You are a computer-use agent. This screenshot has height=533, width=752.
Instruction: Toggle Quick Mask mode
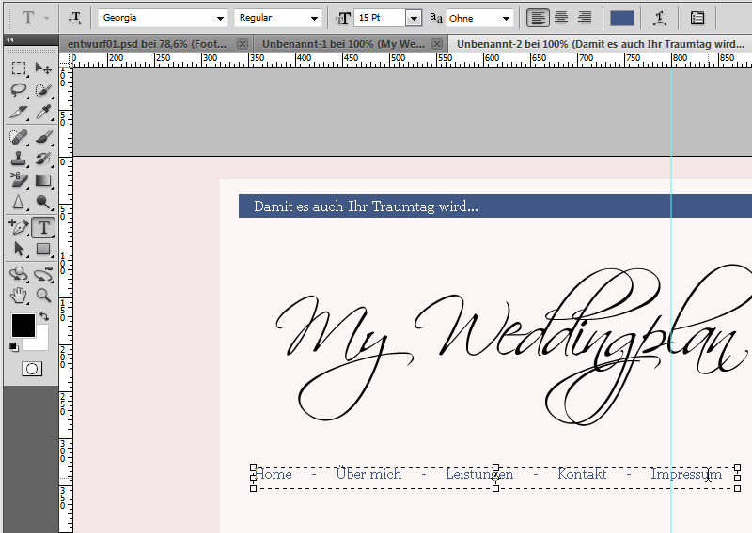pyautogui.click(x=31, y=369)
